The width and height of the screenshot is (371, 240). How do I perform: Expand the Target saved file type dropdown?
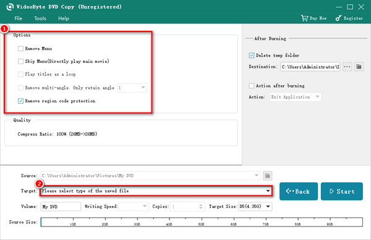pos(156,191)
